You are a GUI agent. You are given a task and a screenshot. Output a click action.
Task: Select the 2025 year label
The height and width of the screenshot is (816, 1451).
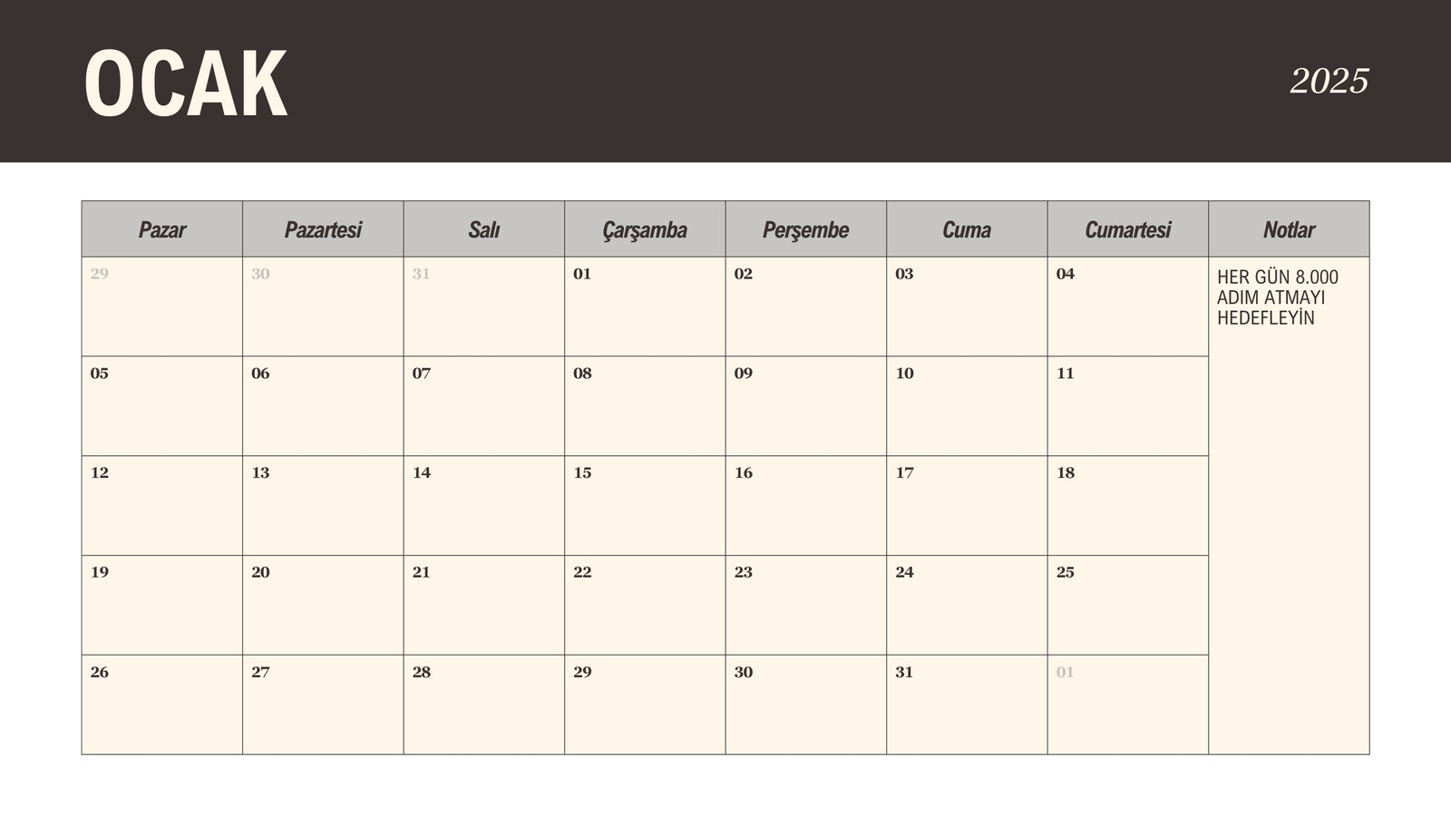[x=1329, y=82]
